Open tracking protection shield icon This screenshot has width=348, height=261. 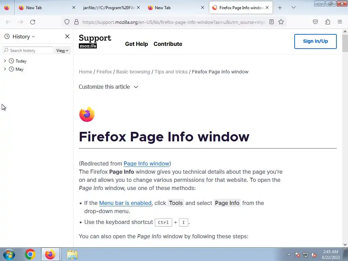tap(67, 22)
